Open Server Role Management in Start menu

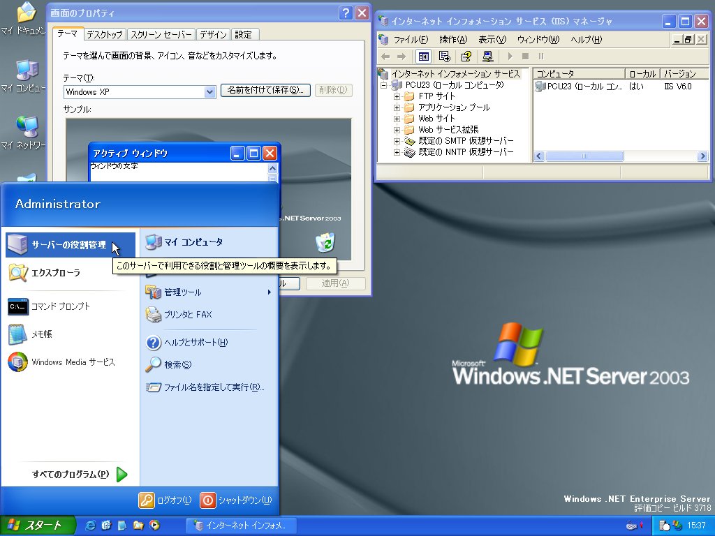[x=71, y=245]
